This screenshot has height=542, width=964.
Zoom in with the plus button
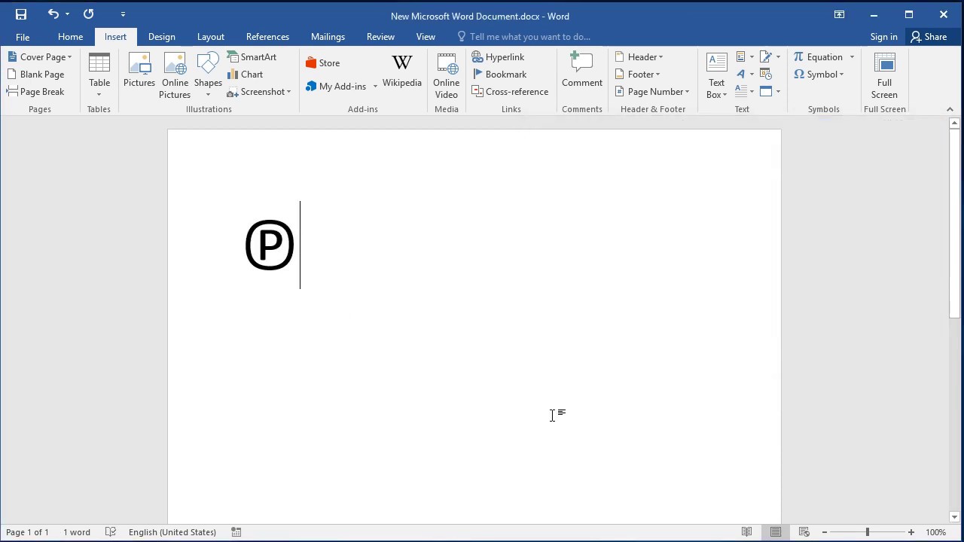click(x=911, y=532)
